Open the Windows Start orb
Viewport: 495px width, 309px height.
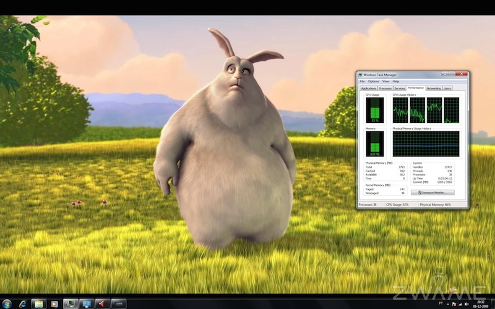pos(6,304)
